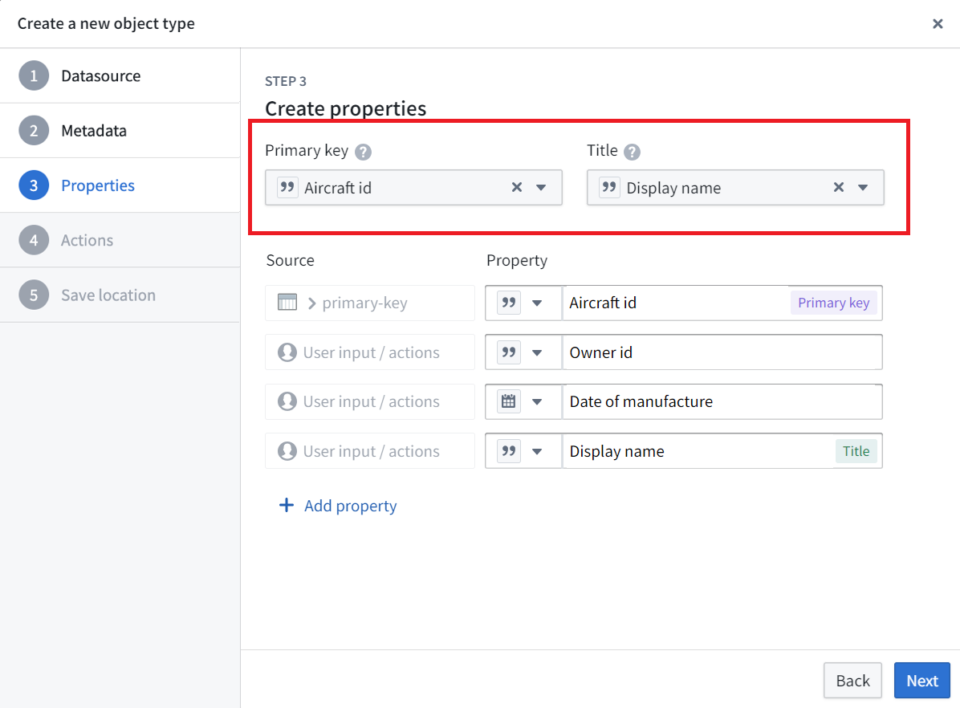
Task: Click the help icon next to Primary key
Action: click(363, 151)
